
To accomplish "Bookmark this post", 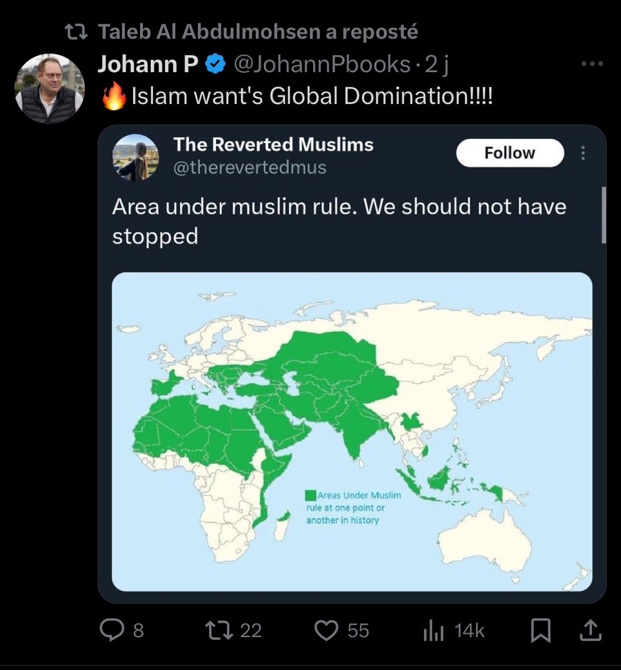I will (541, 631).
